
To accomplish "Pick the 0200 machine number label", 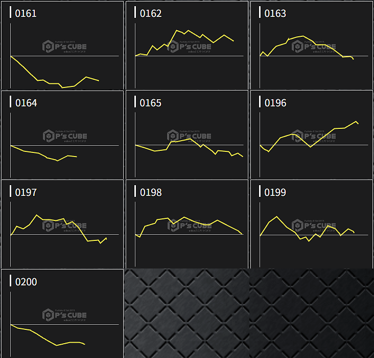I will pos(26,282).
